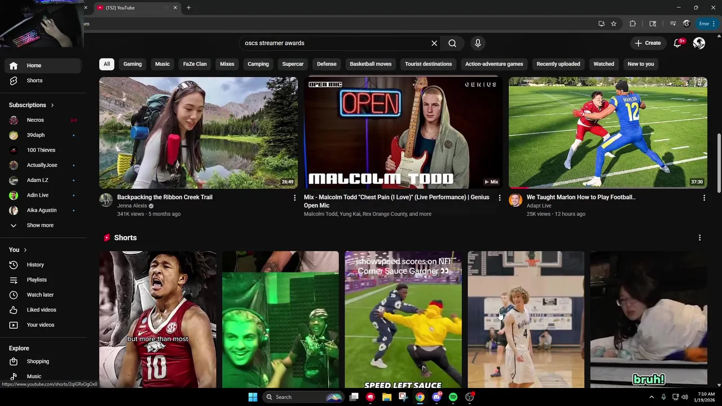Open a new browser tab
Image resolution: width=722 pixels, height=406 pixels.
[x=188, y=8]
